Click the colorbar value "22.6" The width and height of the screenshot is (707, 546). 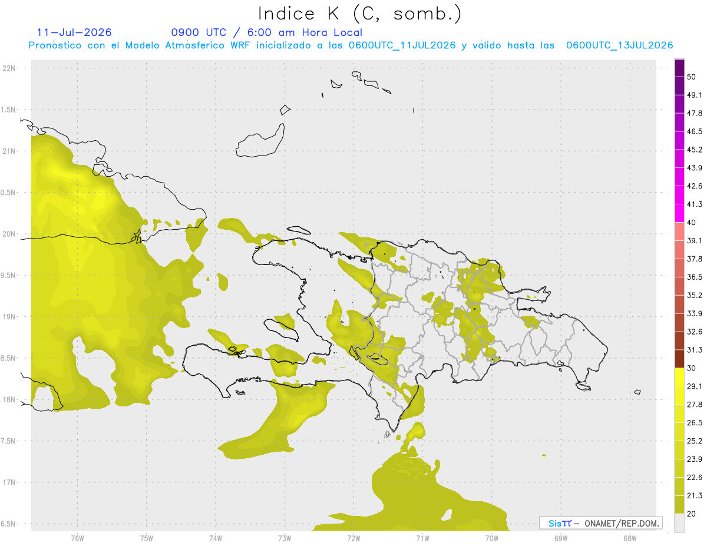click(x=695, y=478)
